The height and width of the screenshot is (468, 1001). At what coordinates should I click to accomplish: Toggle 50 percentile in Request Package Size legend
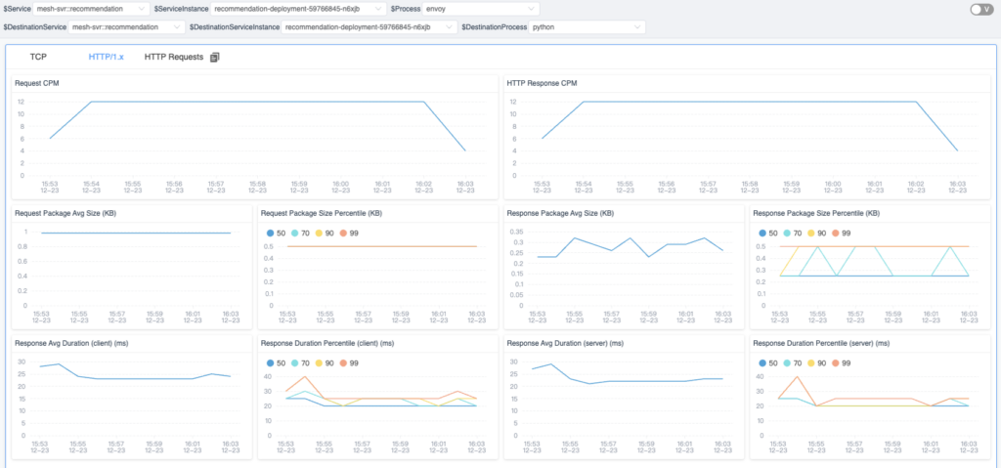point(276,234)
